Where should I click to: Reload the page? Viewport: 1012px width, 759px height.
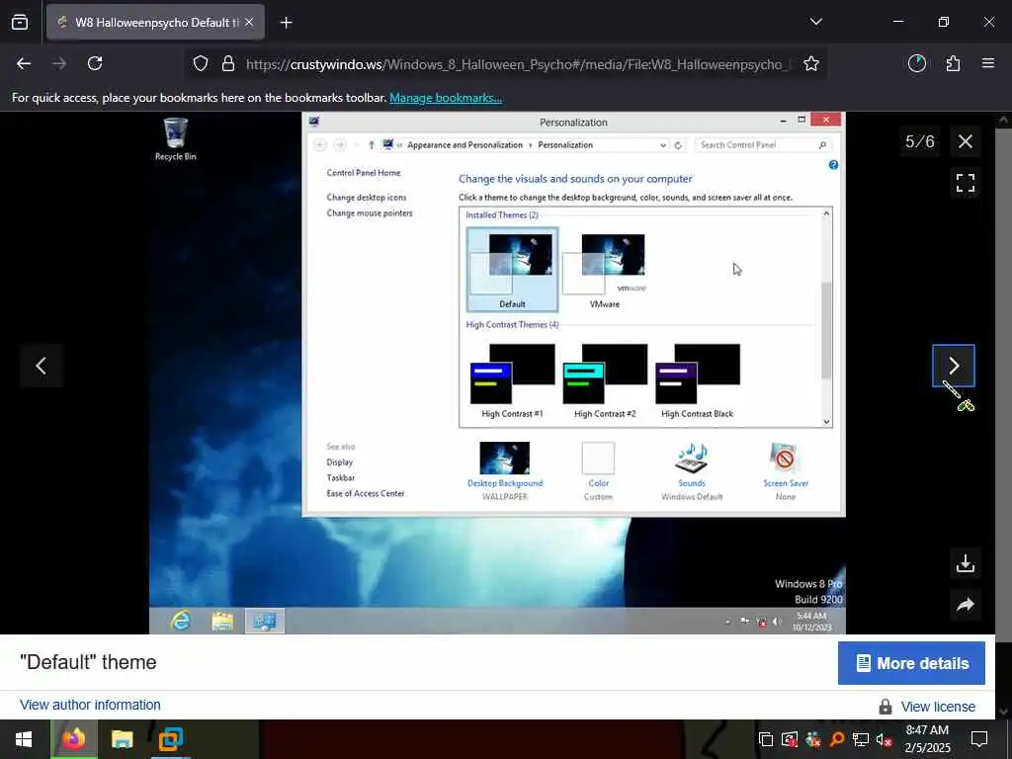tap(95, 63)
